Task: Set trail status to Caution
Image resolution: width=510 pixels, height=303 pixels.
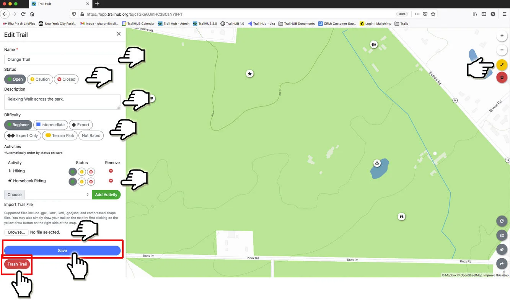Action: click(x=40, y=79)
